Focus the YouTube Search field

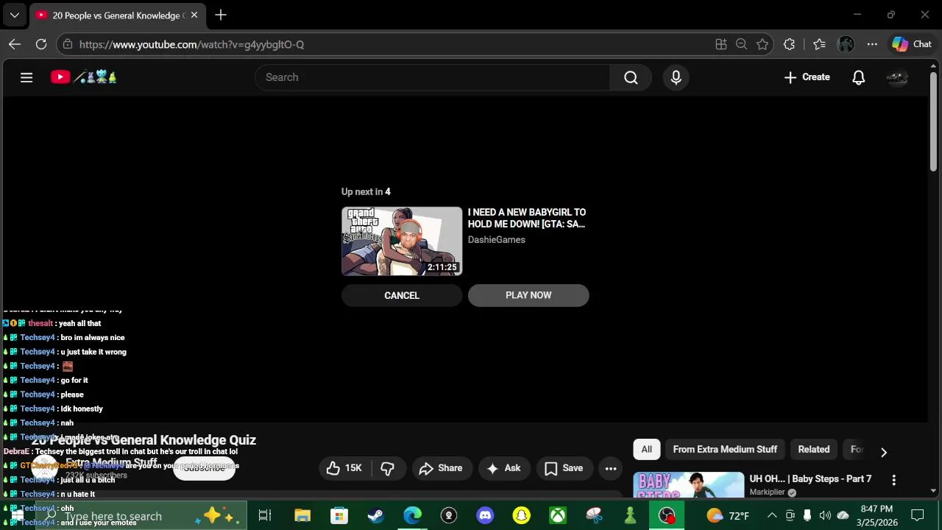point(434,77)
